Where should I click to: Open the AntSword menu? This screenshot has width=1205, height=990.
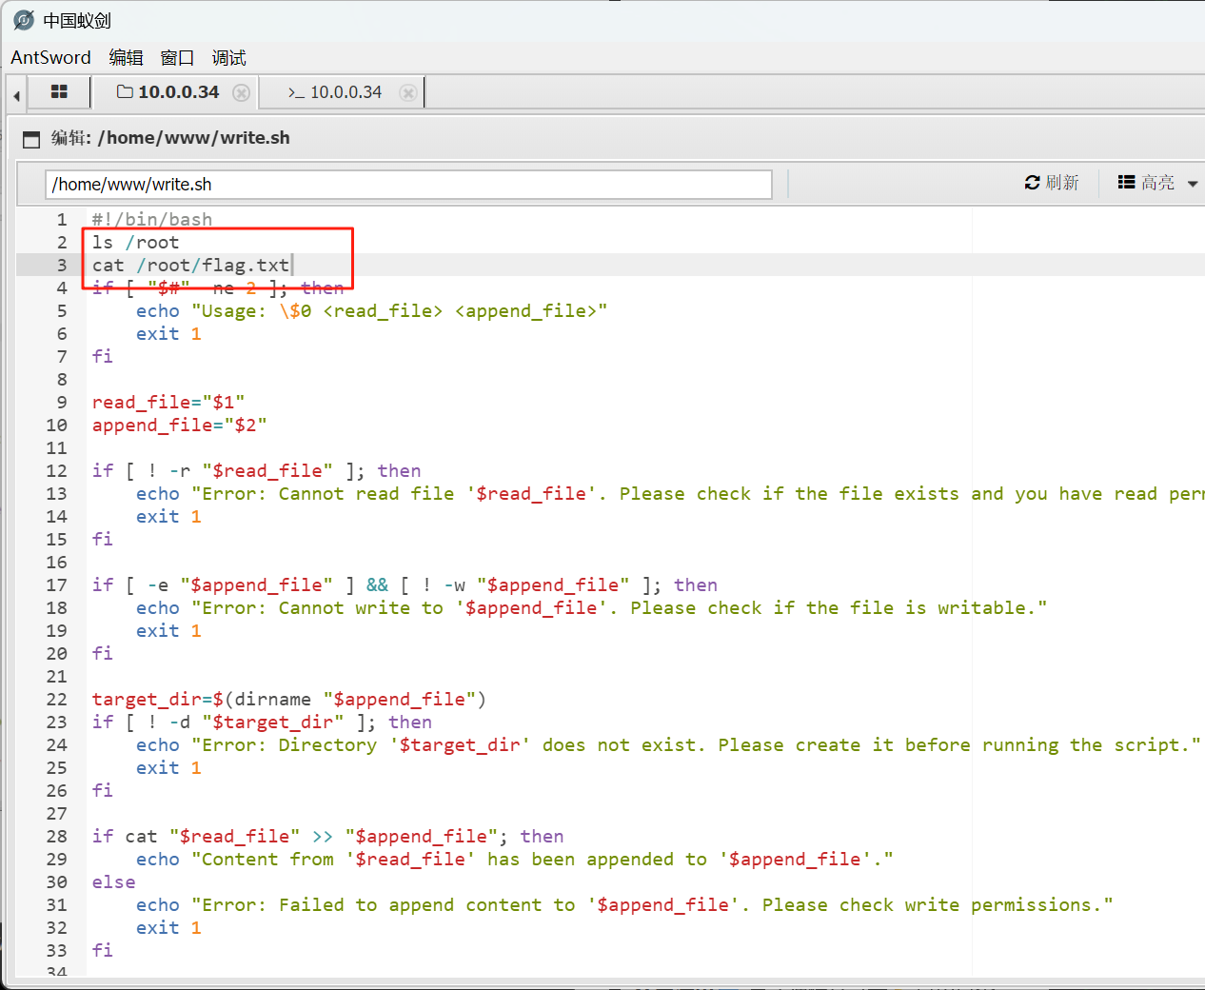(50, 57)
